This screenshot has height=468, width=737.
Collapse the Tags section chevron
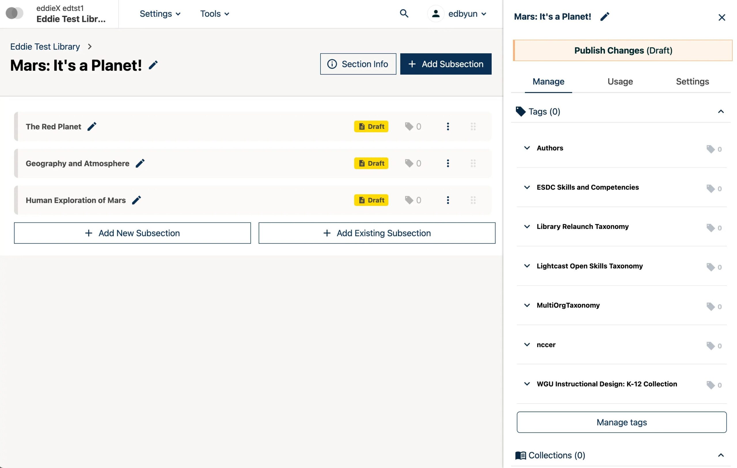(721, 111)
